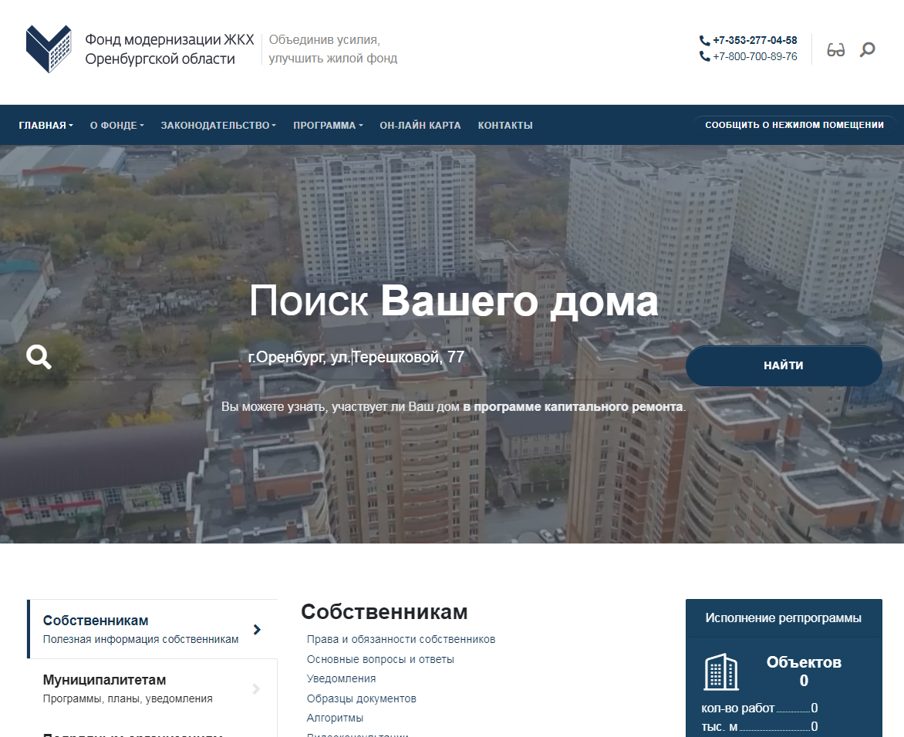Click the Объединив усилия slogan text
Image resolution: width=904 pixels, height=737 pixels.
tap(332, 49)
